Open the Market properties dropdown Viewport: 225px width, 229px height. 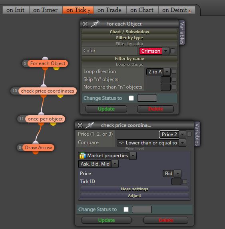tap(133, 156)
